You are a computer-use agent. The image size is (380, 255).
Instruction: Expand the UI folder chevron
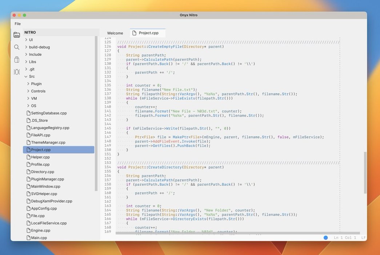click(26, 40)
